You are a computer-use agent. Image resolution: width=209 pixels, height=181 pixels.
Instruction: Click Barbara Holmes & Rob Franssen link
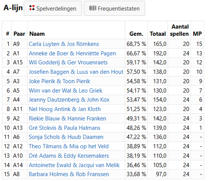[x=69, y=174]
